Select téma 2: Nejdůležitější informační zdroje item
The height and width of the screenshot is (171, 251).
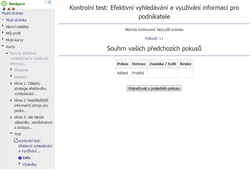pyautogui.click(x=31, y=106)
